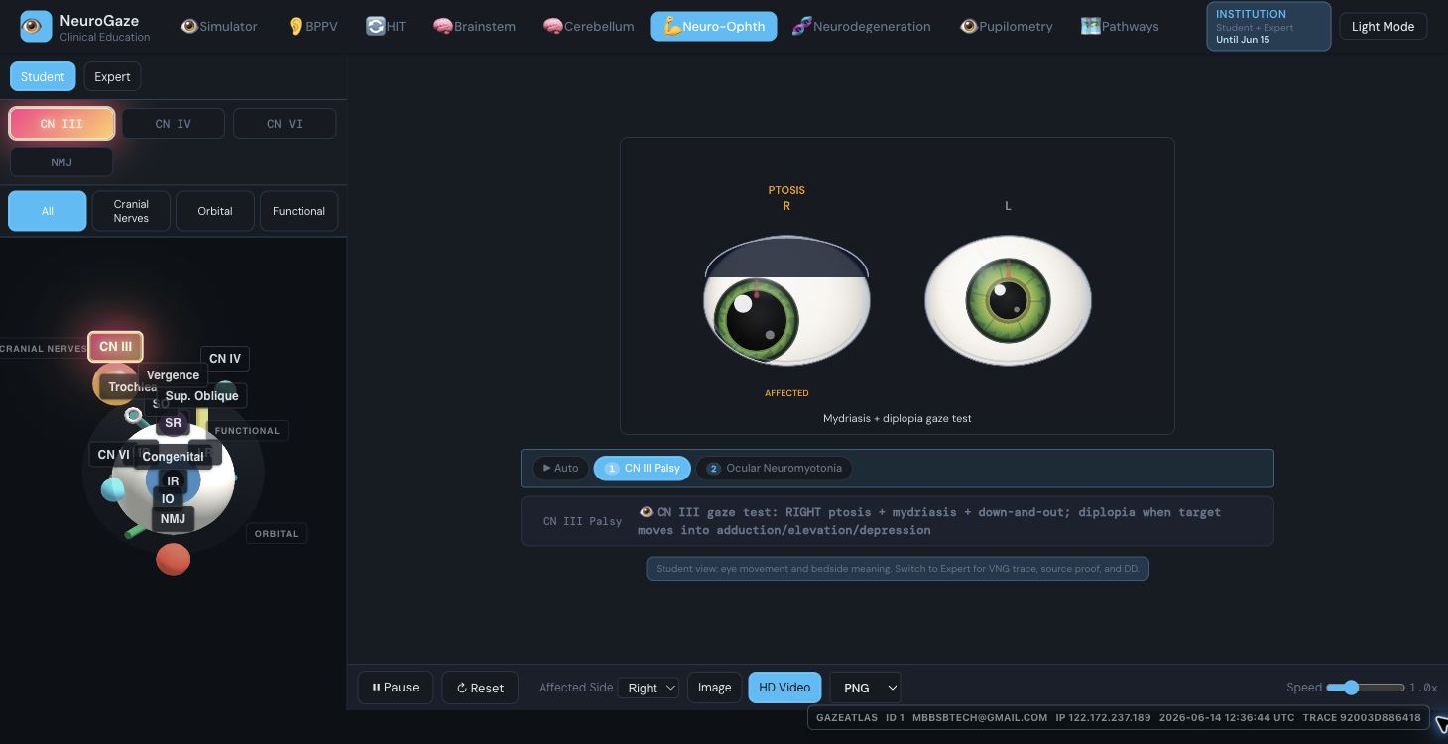Image resolution: width=1448 pixels, height=744 pixels.
Task: Open the Brainstem brain icon tab
Action: (x=475, y=26)
